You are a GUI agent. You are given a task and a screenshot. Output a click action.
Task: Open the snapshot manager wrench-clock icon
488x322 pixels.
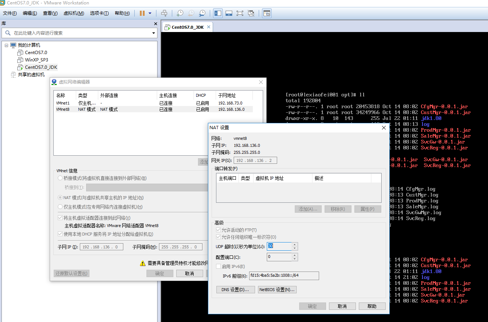click(202, 13)
